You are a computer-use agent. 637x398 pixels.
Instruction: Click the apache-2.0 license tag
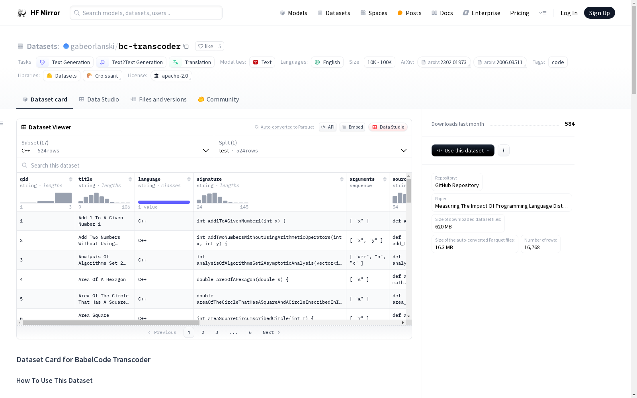tap(171, 76)
